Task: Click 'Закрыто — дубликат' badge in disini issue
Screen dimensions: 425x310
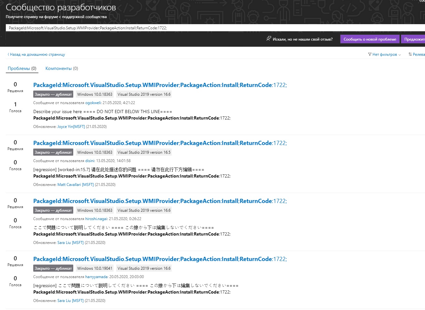Action: tap(53, 152)
